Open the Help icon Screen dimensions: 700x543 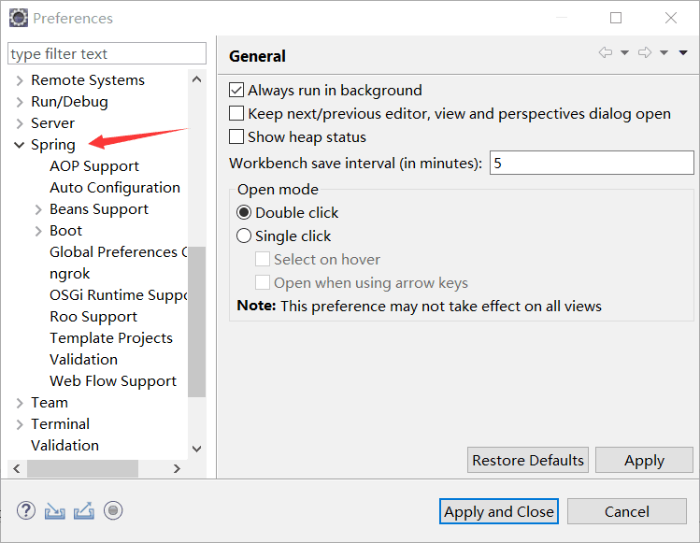[26, 510]
